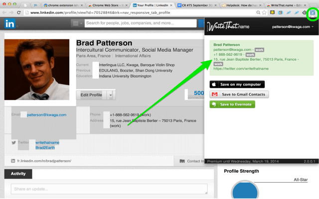
Task: Click the Twitter bird icon
Action: click(x=13, y=143)
